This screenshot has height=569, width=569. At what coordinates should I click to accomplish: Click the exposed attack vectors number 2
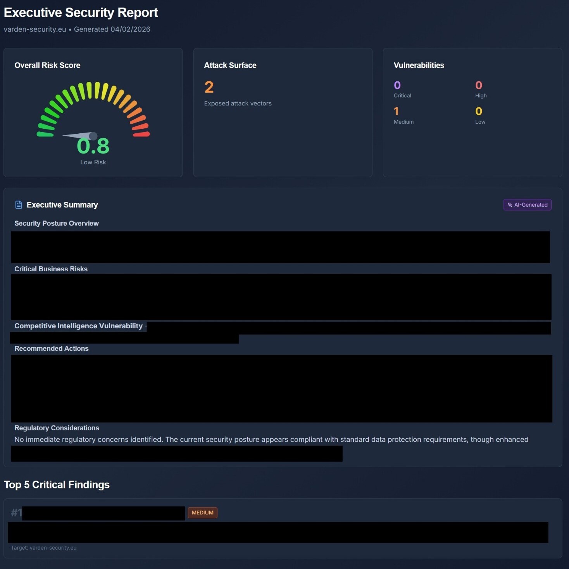(x=209, y=87)
